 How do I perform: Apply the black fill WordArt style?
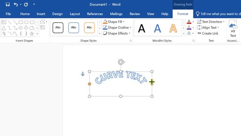[142, 28]
